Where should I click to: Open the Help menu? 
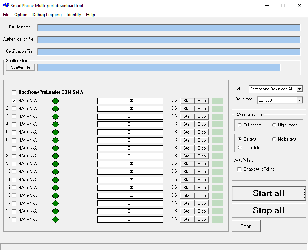(90, 15)
